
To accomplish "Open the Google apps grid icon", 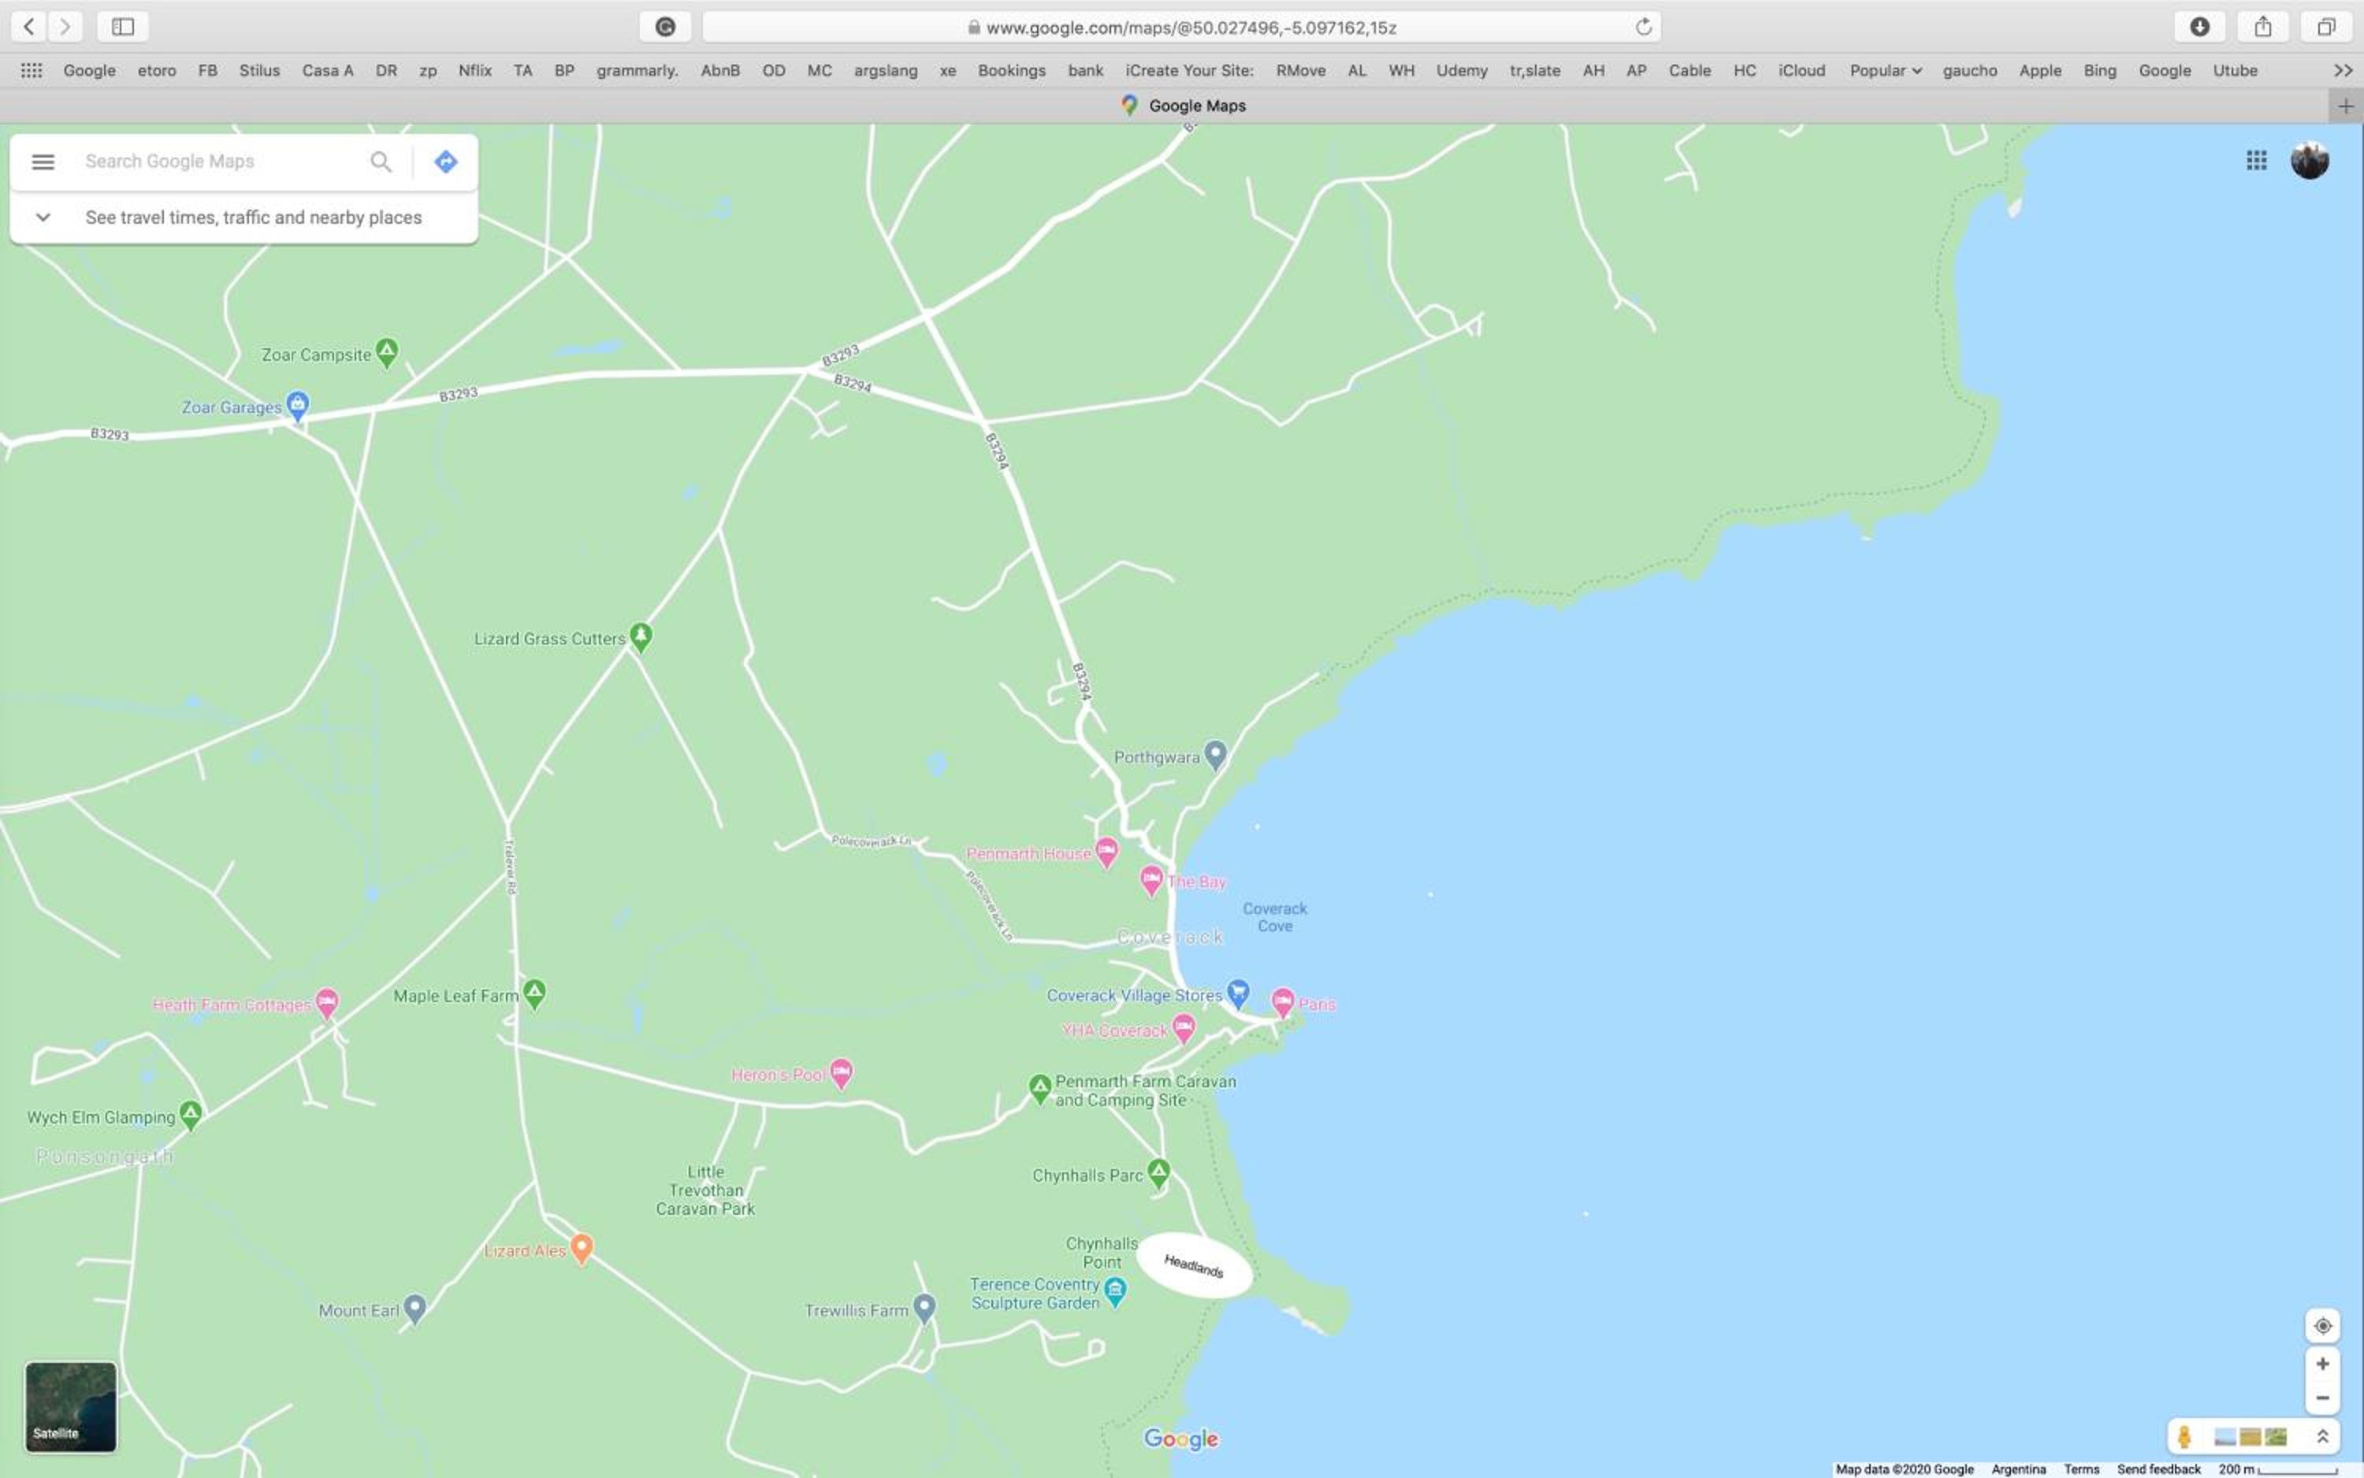I will [2255, 160].
